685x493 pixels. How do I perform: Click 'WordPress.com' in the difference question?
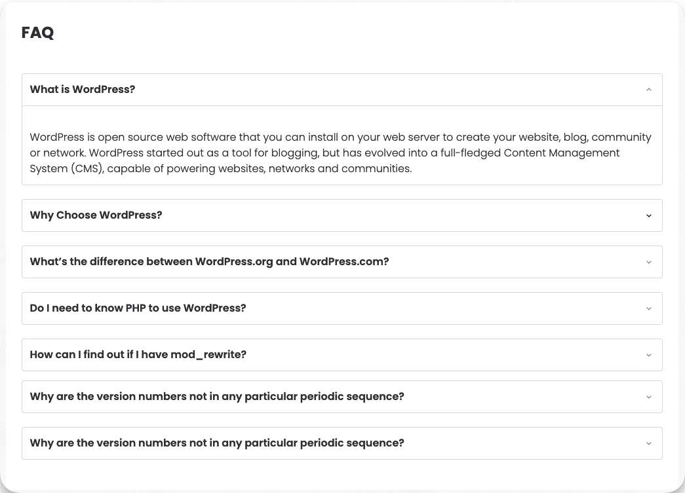[x=344, y=262]
